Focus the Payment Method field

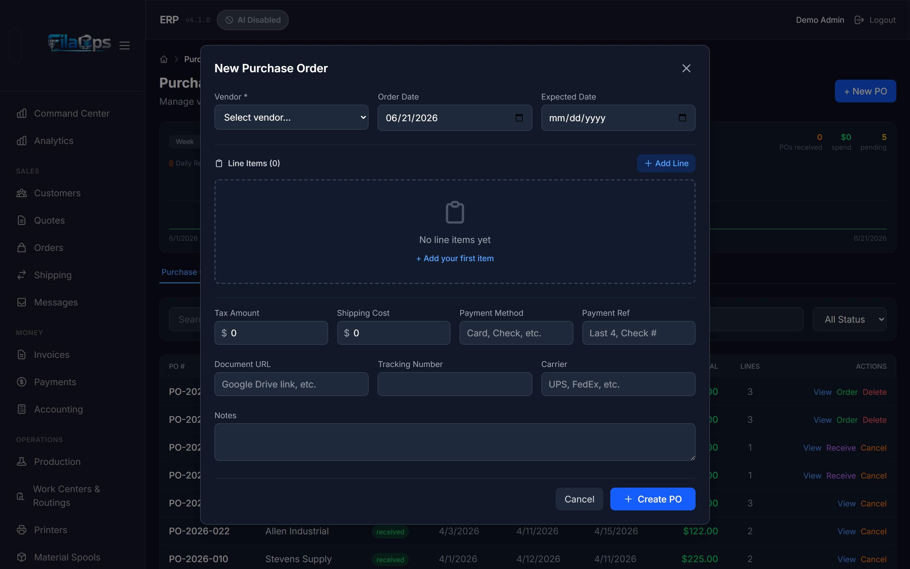coord(516,333)
